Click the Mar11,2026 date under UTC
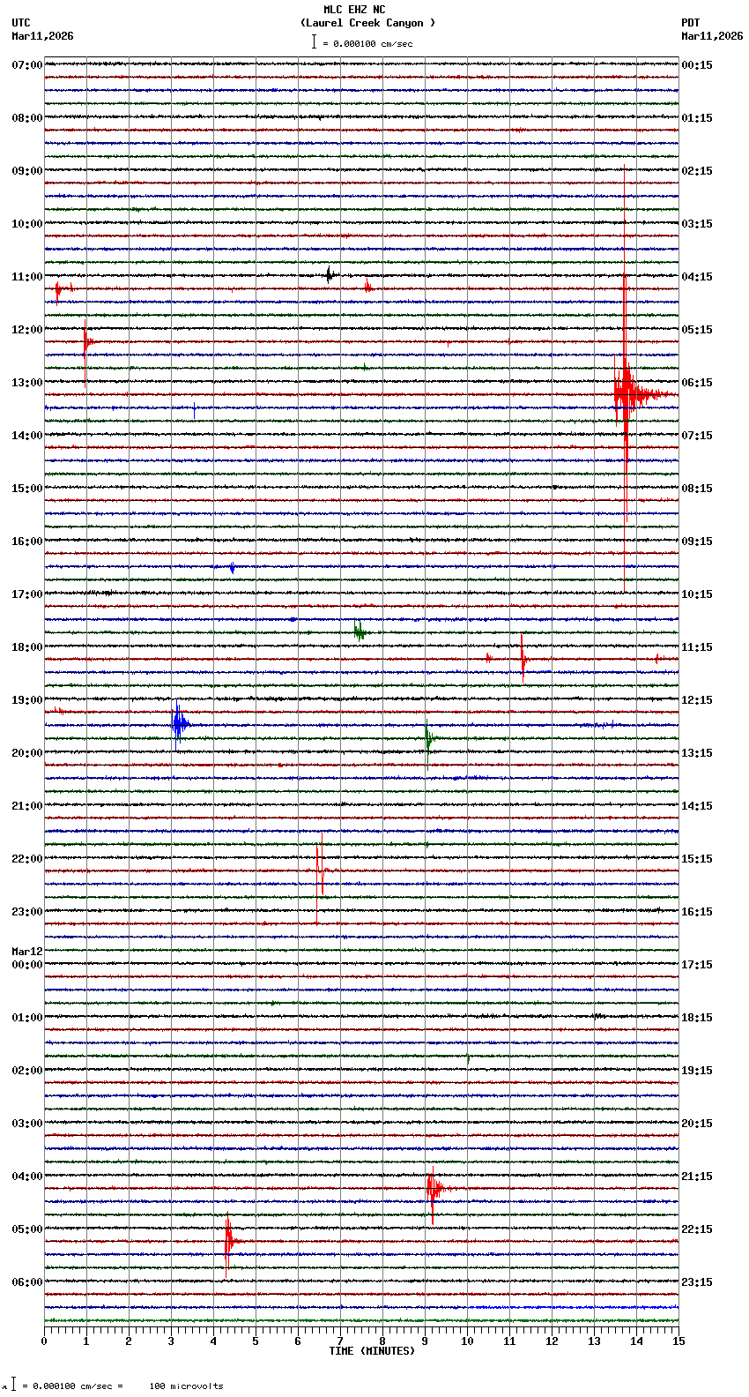 pos(43,36)
